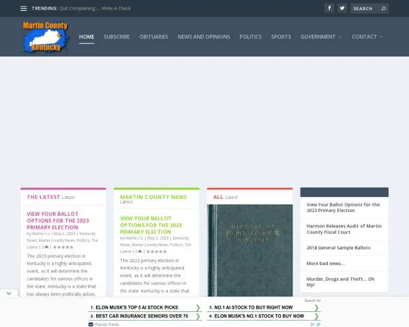
Task: Open News and Opinions section
Action: (204, 37)
